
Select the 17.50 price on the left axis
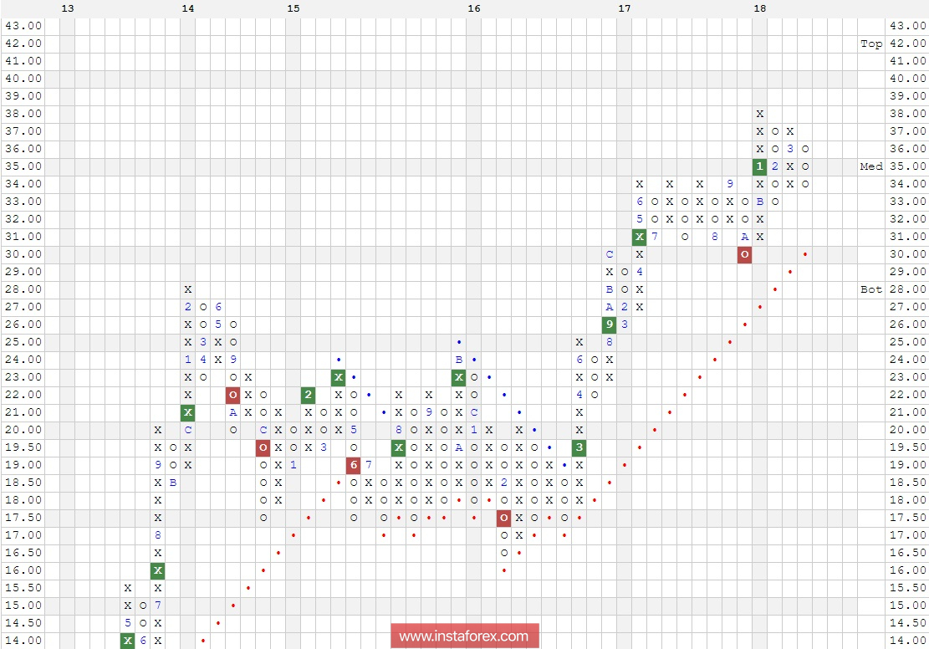23,518
